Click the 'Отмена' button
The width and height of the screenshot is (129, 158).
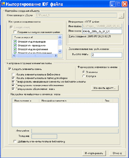pyautogui.click(x=117, y=153)
